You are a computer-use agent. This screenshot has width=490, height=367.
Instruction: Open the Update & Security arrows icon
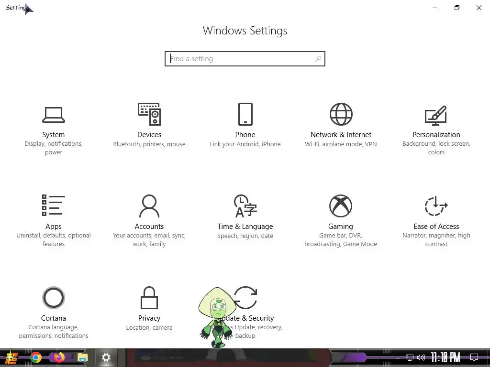click(245, 298)
